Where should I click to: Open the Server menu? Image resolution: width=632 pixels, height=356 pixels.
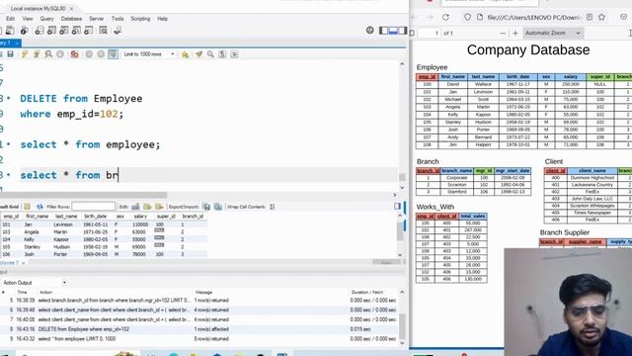point(97,19)
